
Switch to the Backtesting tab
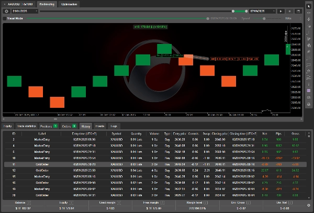(47, 4)
